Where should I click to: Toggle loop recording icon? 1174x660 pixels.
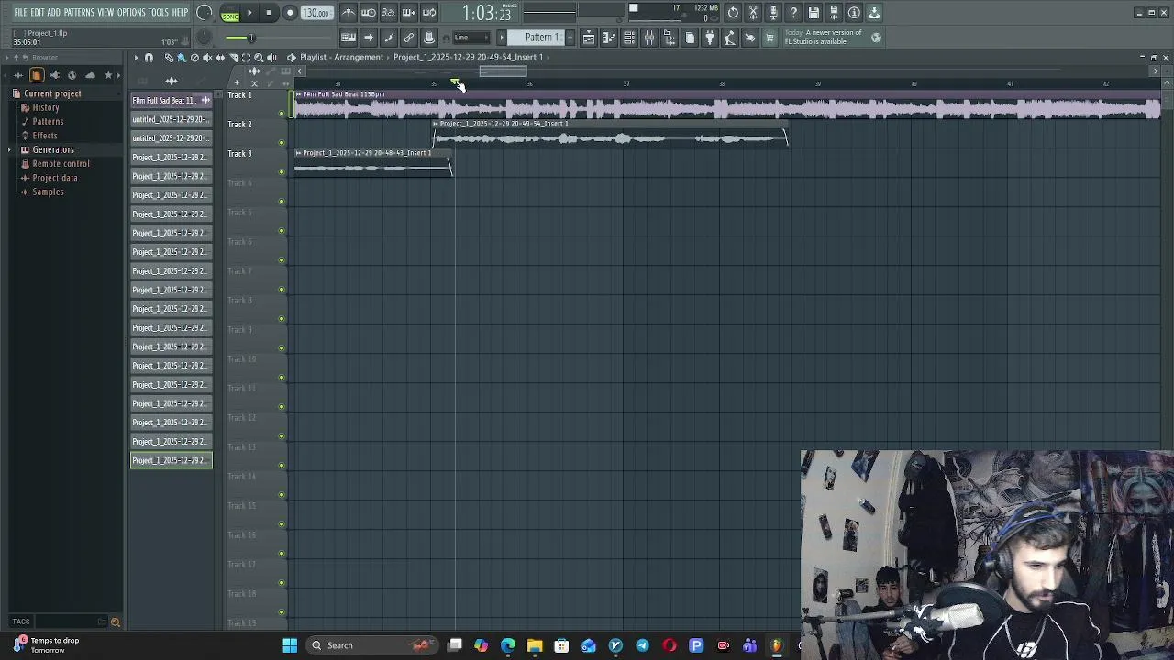(x=429, y=13)
